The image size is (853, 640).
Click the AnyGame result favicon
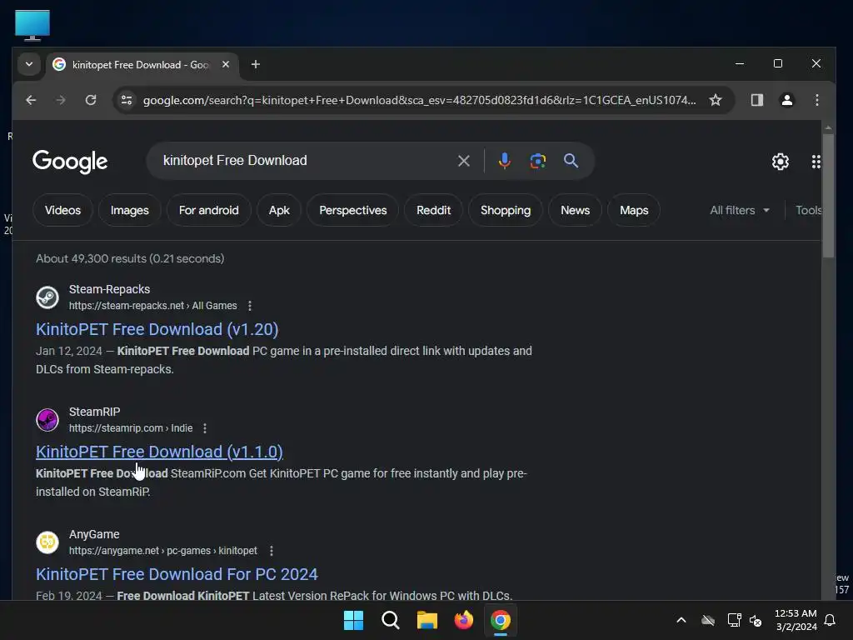pyautogui.click(x=47, y=542)
